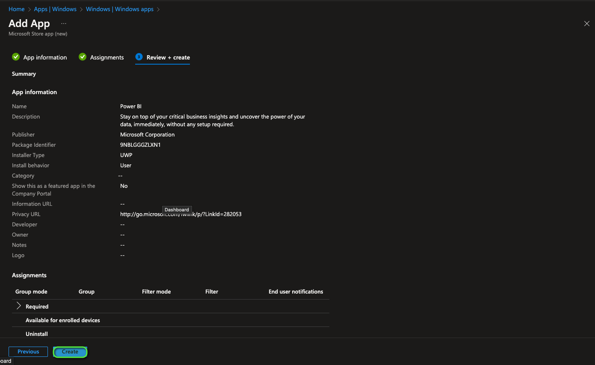Click the chevron between breadcrumb links

(81, 9)
